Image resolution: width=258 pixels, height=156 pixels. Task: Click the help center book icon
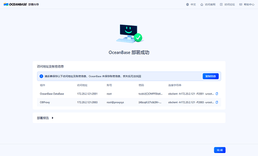point(240,4)
